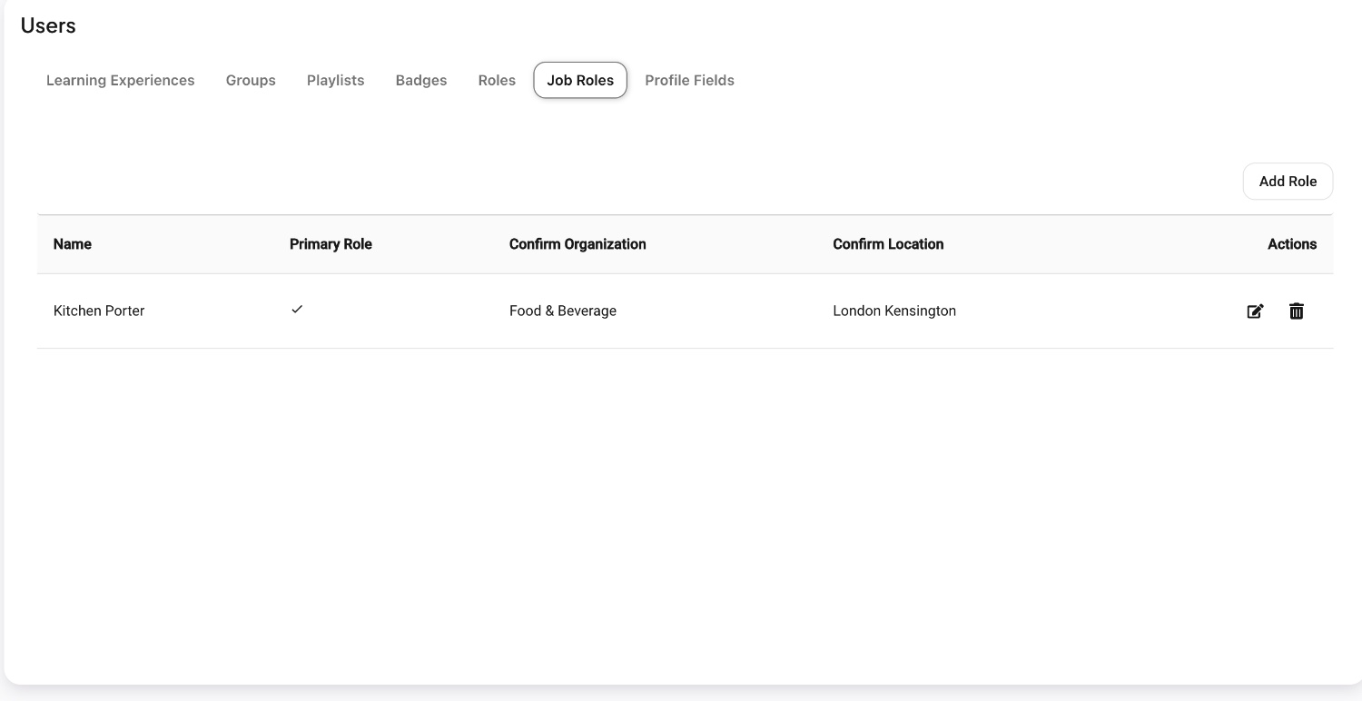Go to the Playlists tab
The width and height of the screenshot is (1362, 701).
336,80
